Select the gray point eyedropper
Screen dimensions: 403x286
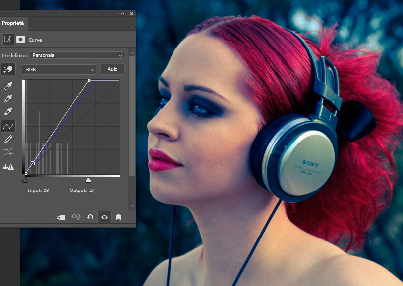(8, 98)
